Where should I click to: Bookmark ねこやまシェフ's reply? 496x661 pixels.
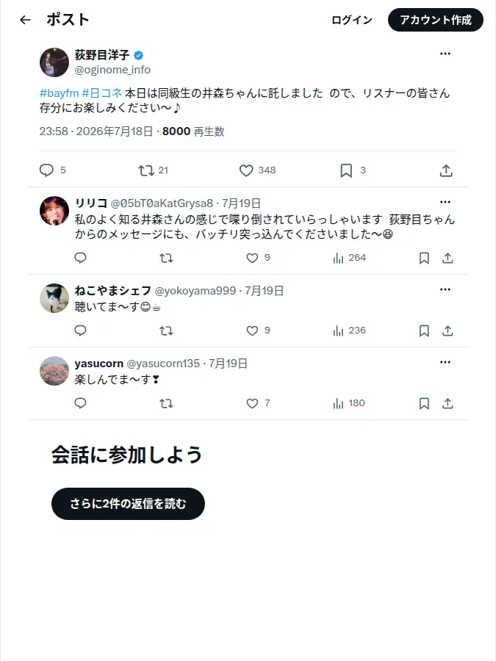point(424,331)
